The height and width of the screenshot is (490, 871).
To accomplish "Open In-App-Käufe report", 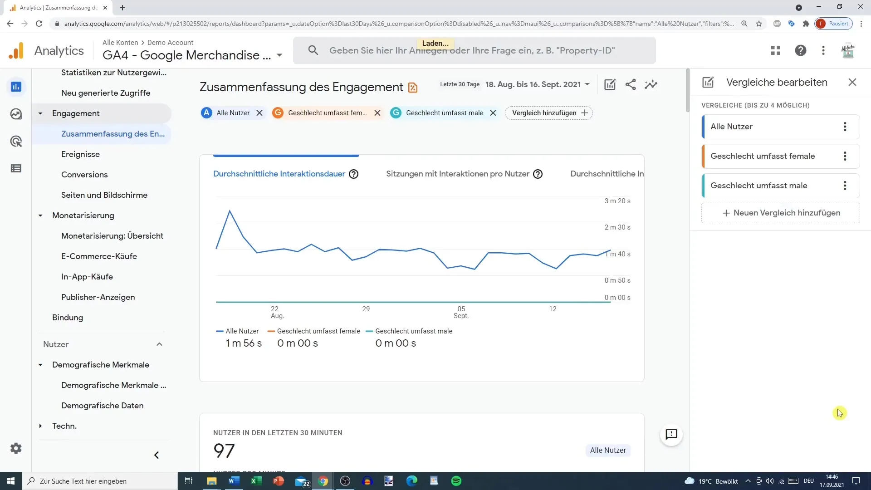I will coord(87,277).
